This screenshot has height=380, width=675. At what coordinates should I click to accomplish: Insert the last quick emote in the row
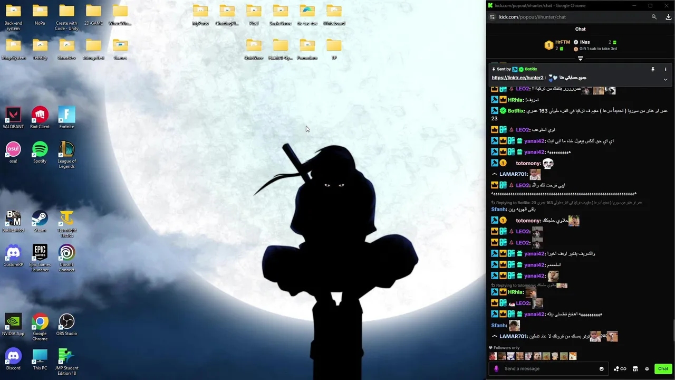pos(573,356)
